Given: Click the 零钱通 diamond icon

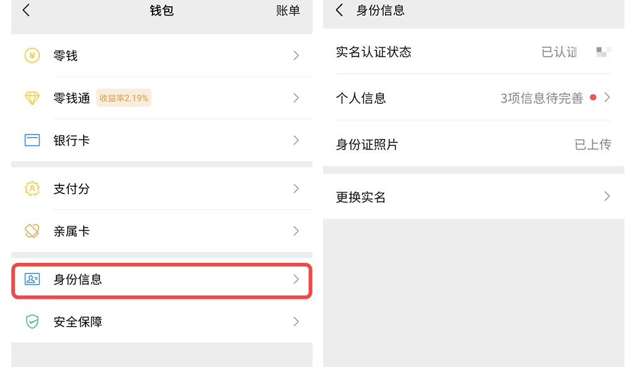Looking at the screenshot, I should (32, 98).
